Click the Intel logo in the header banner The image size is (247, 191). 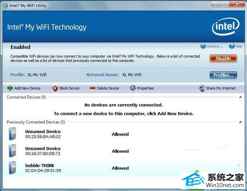[225, 27]
